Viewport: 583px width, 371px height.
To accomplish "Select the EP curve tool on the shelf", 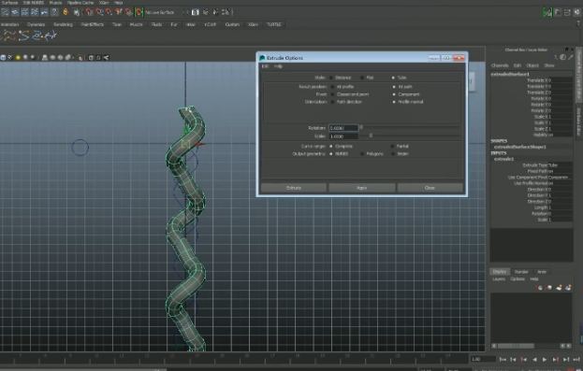I will [x=23, y=36].
